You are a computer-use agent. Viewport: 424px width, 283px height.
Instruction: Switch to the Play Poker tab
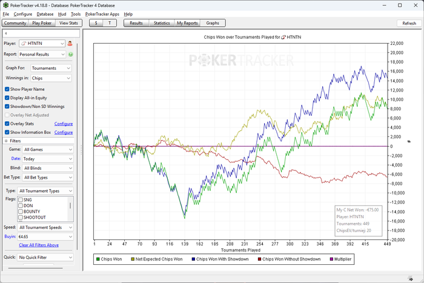click(42, 23)
